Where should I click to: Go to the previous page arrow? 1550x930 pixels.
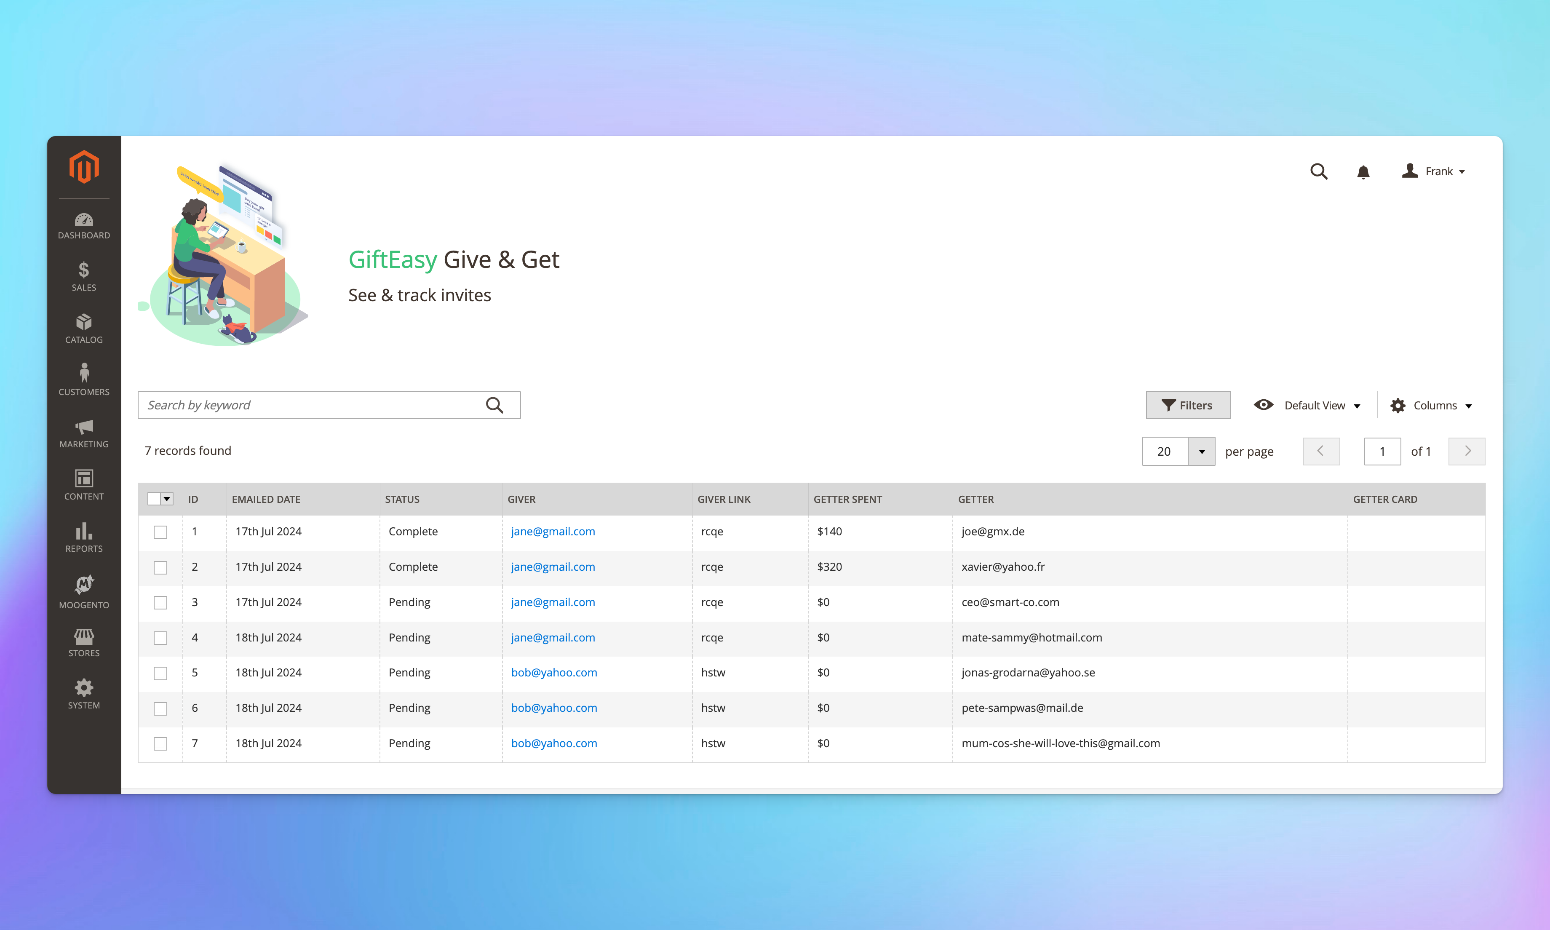[x=1321, y=451]
